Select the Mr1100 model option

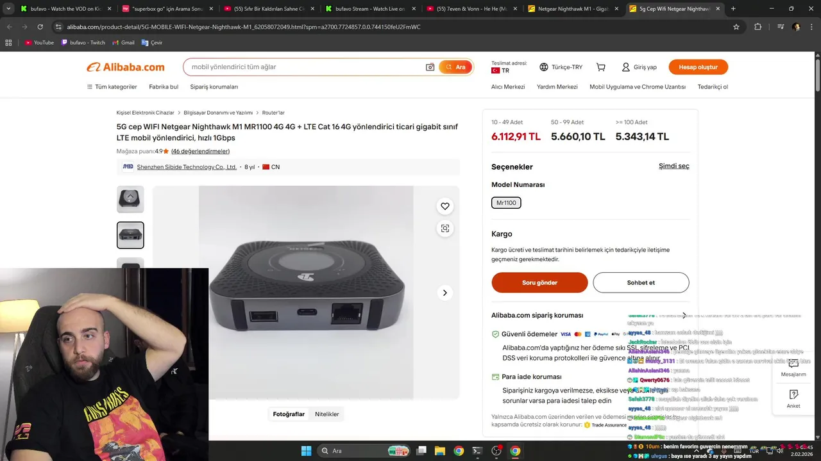click(x=506, y=203)
